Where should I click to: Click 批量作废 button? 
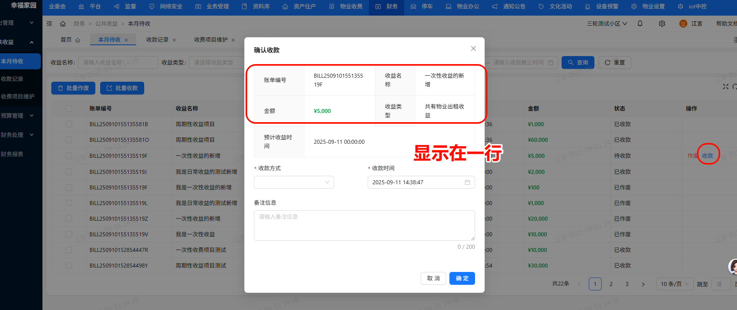73,88
